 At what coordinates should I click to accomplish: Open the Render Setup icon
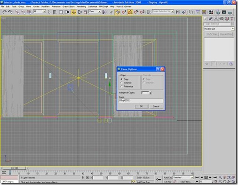[218, 12]
